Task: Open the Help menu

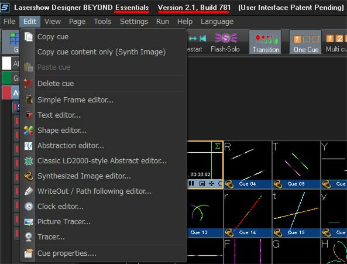Action: pyautogui.click(x=185, y=22)
